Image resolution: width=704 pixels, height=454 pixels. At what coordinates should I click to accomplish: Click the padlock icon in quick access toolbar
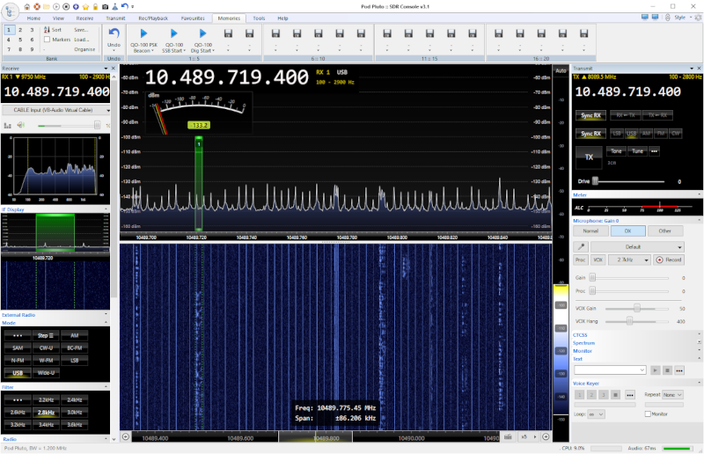tap(95, 7)
